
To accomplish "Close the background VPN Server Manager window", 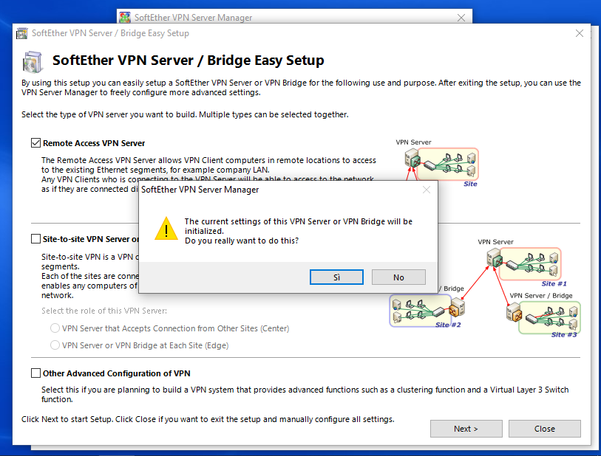I will tap(461, 18).
